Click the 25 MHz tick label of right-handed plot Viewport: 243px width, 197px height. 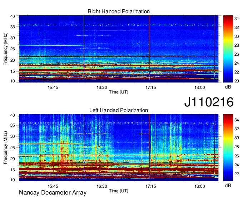(x=13, y=49)
